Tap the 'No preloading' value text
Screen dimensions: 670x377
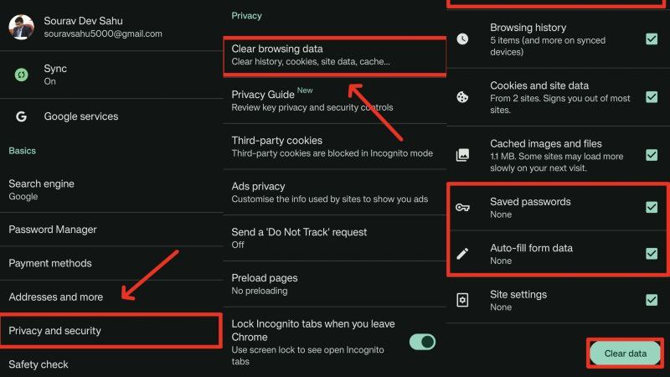[260, 291]
